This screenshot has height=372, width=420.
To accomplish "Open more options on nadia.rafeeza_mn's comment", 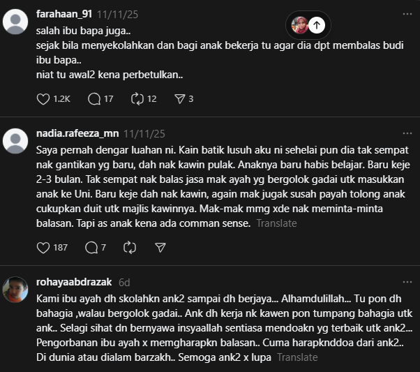I will (407, 133).
